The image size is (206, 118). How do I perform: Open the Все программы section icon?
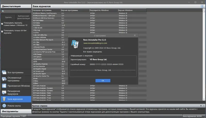coord(4,72)
